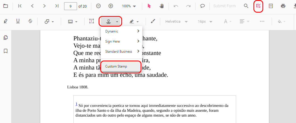Activate the hand pan tool

(x=162, y=6)
